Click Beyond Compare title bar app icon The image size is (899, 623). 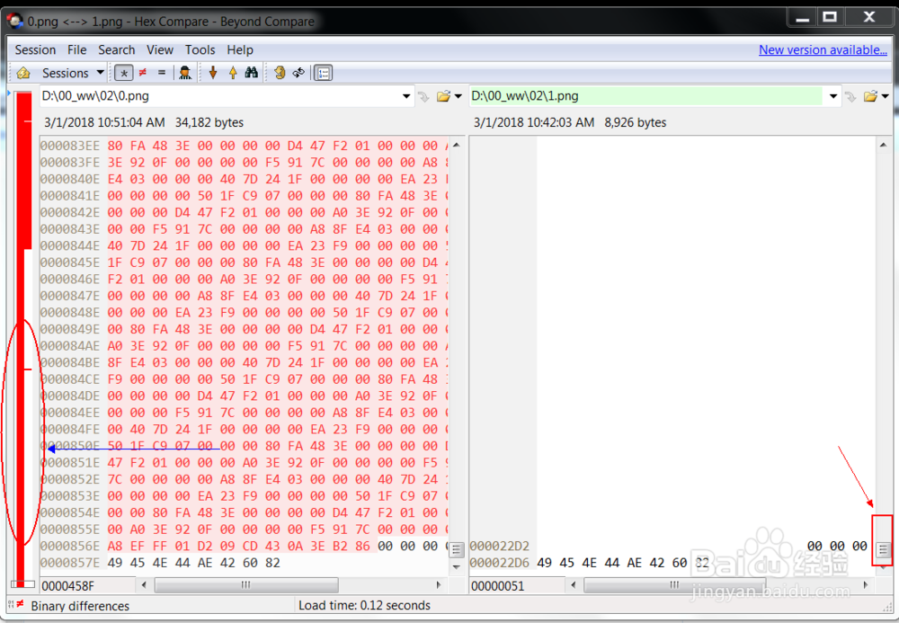tap(14, 22)
